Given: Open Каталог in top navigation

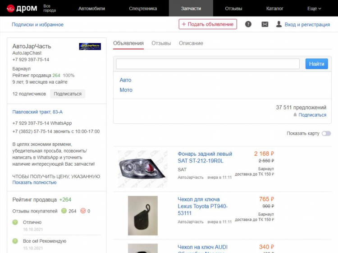Looking at the screenshot, I should 274,9.
